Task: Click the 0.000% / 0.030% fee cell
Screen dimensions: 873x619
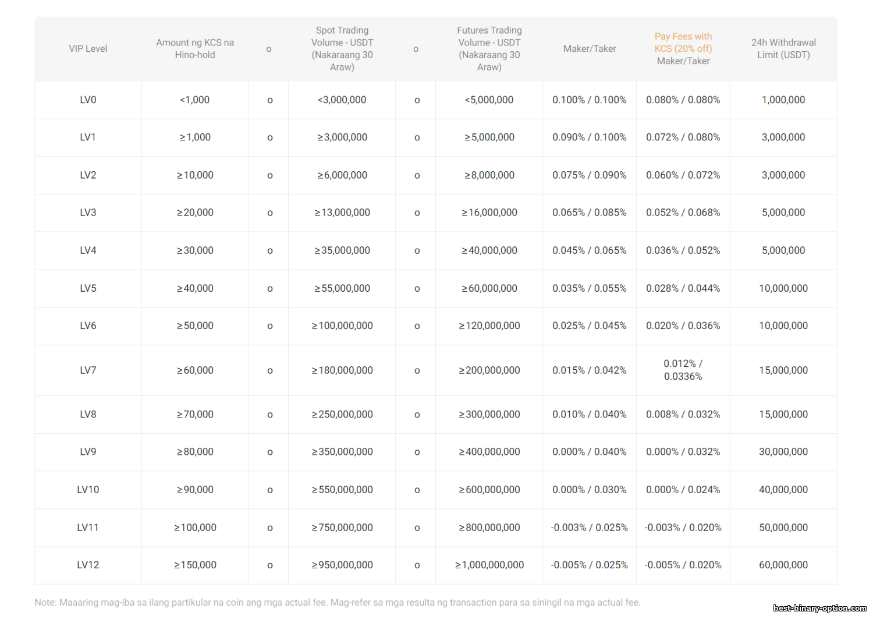Action: (590, 490)
